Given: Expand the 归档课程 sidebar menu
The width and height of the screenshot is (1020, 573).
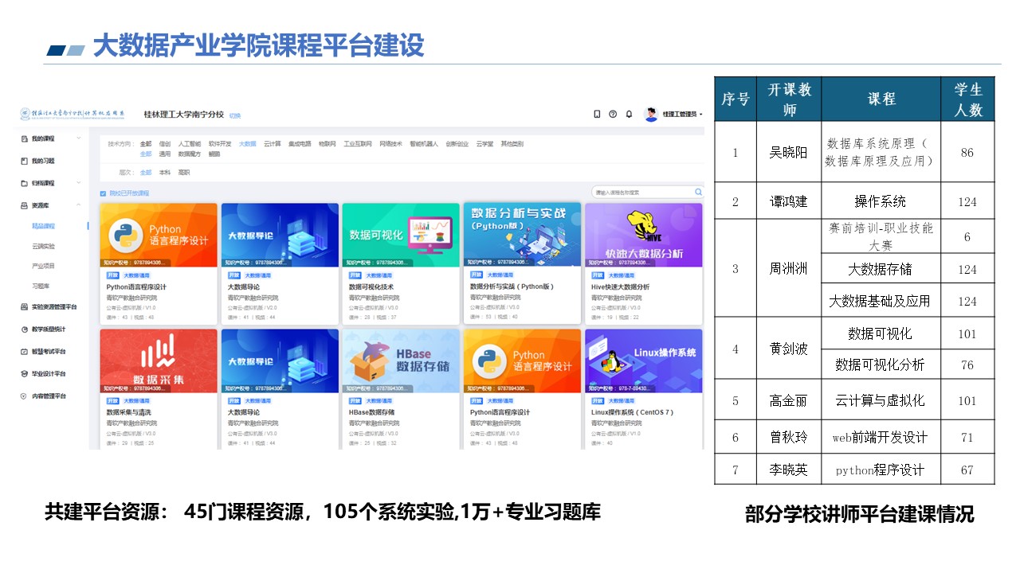Looking at the screenshot, I should coord(78,183).
